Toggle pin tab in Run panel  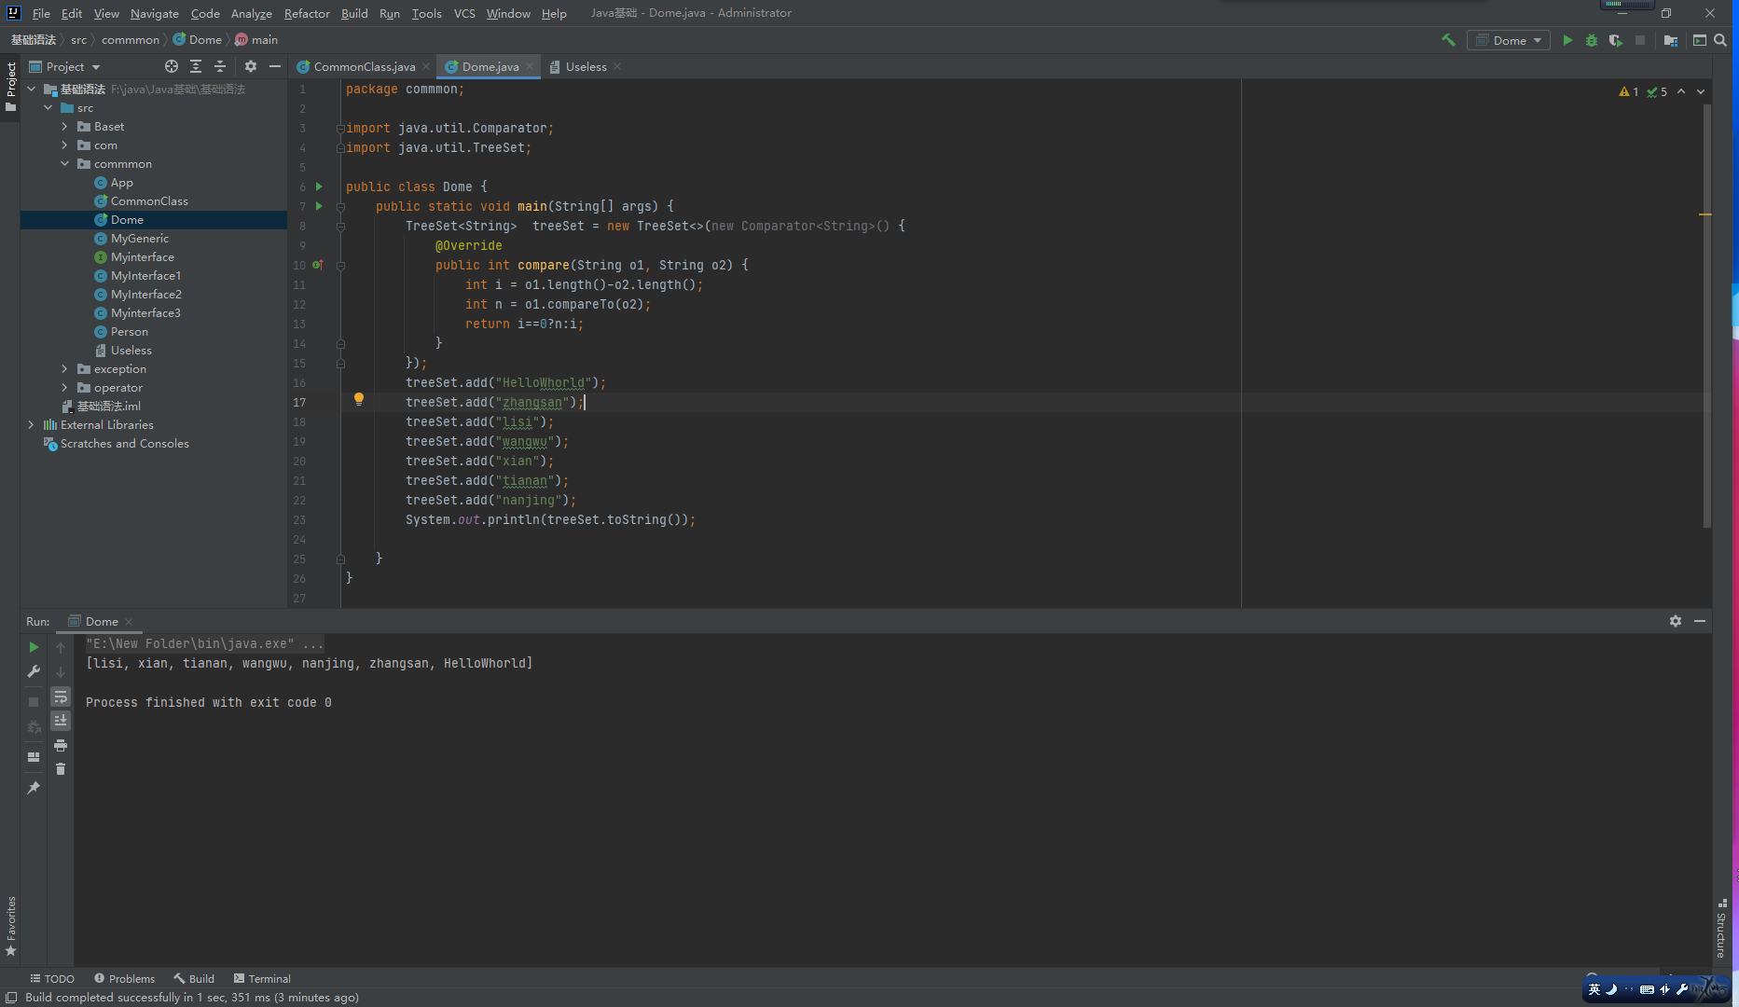coord(34,788)
